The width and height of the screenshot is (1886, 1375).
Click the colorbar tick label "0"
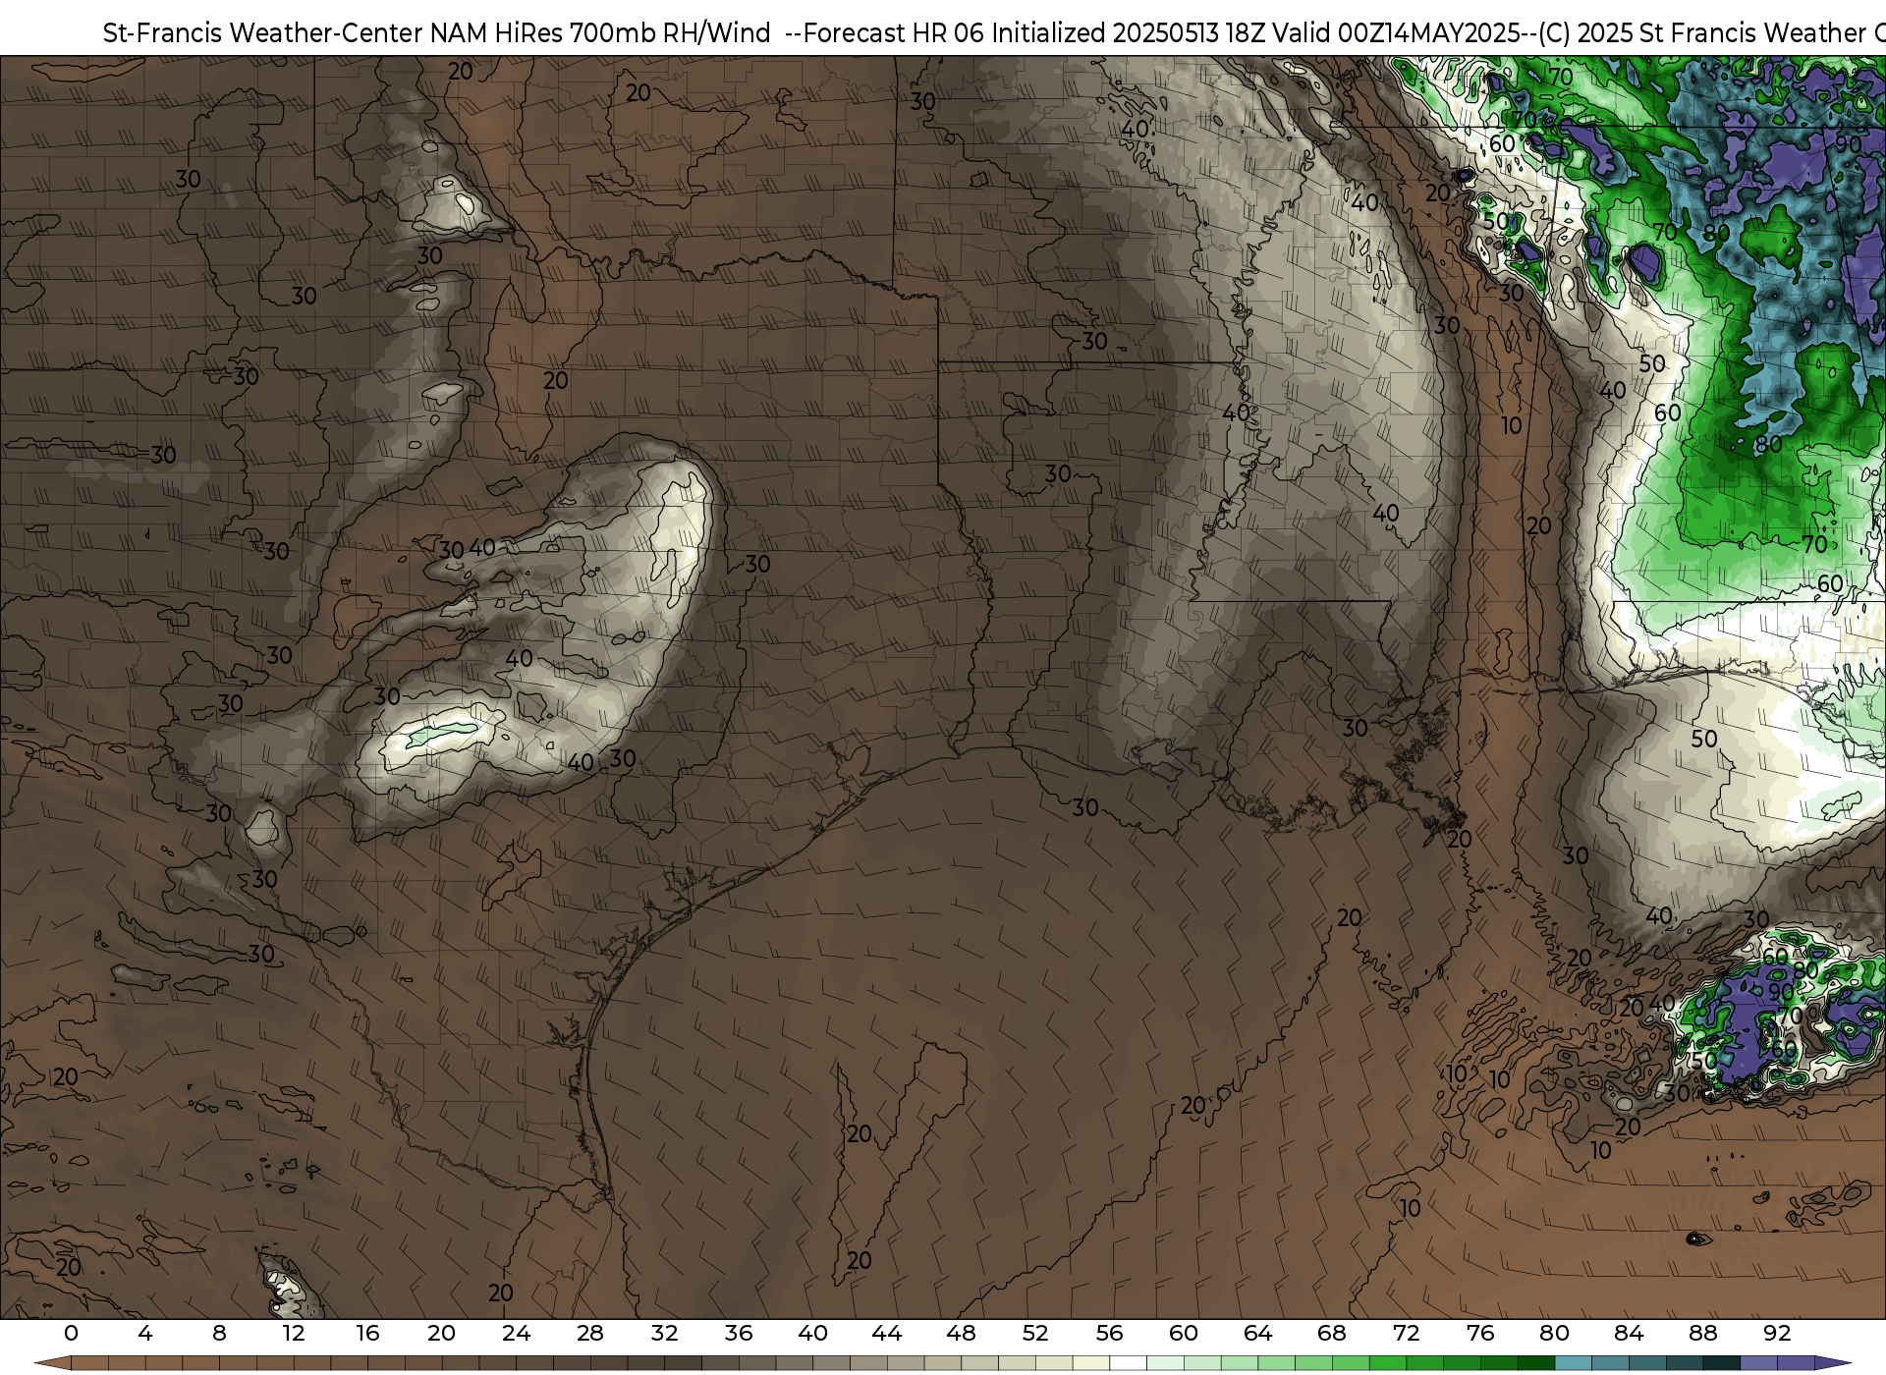click(x=71, y=1333)
